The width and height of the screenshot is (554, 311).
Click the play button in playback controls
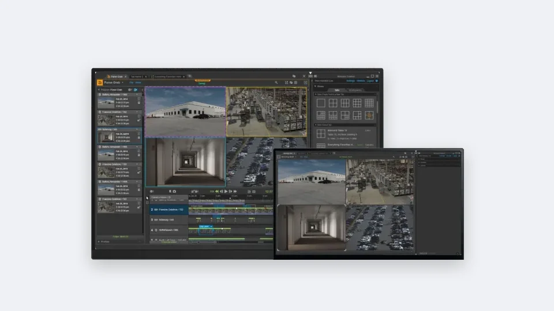(x=226, y=191)
